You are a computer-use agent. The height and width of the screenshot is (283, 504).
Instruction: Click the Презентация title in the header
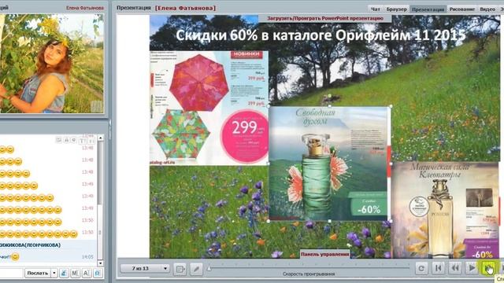point(134,8)
